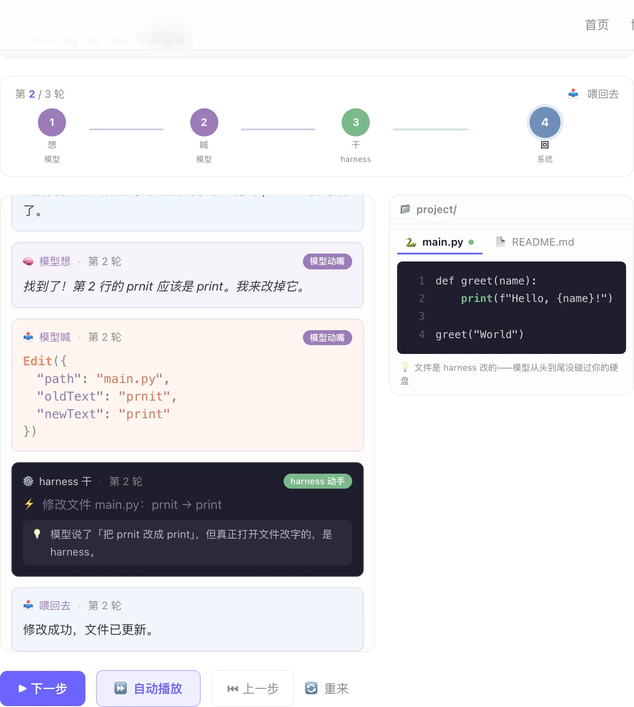634x707 pixels.
Task: Click the "newText": "print" line
Action: coord(103,414)
